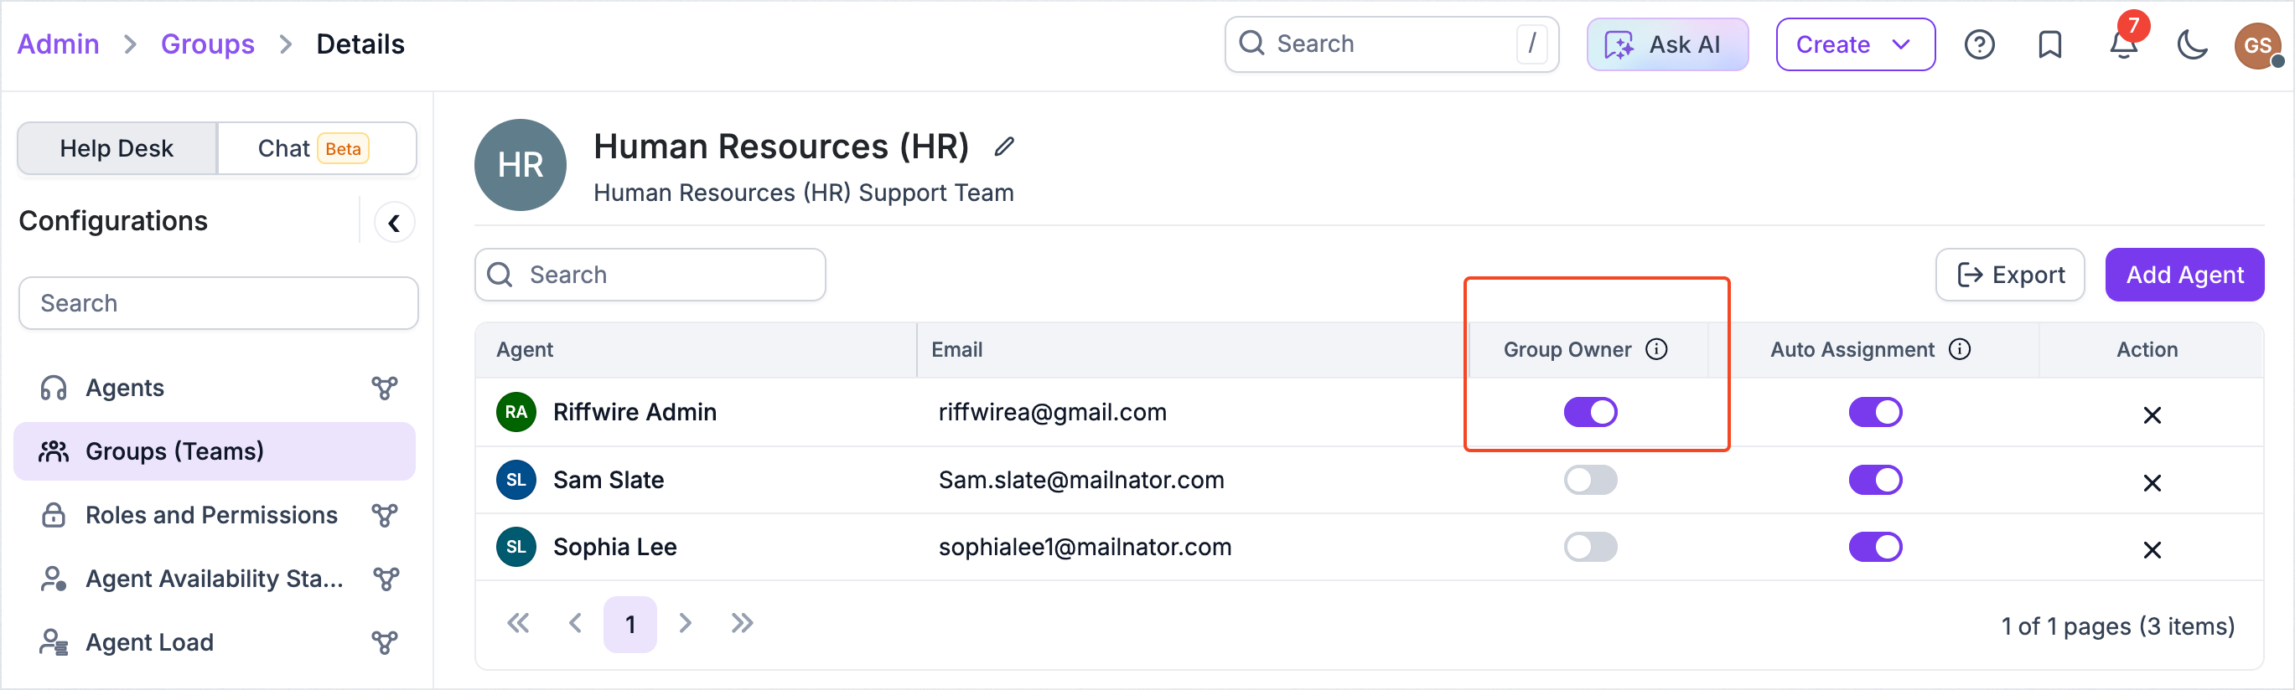Navigate to Admin breadcrumb link

point(58,44)
